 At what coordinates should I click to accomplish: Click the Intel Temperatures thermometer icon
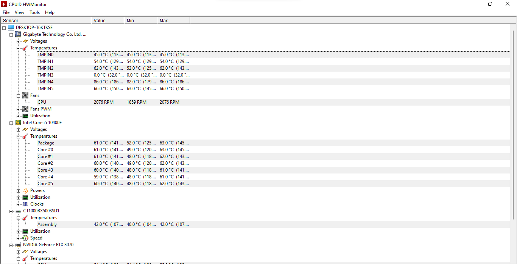tap(25, 136)
